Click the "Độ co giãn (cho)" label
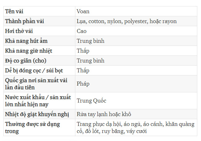This screenshot has width=201, height=141. [26, 61]
